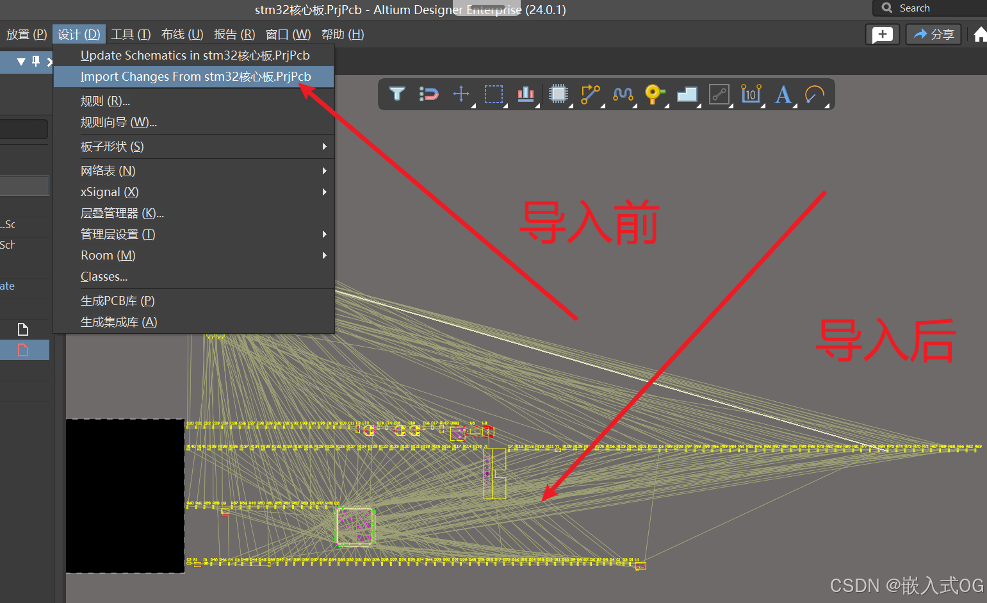Viewport: 987px width, 603px height.
Task: Select the Place Arc tool
Action: pyautogui.click(x=815, y=94)
